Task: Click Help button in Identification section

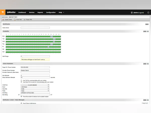Action: click(147, 24)
